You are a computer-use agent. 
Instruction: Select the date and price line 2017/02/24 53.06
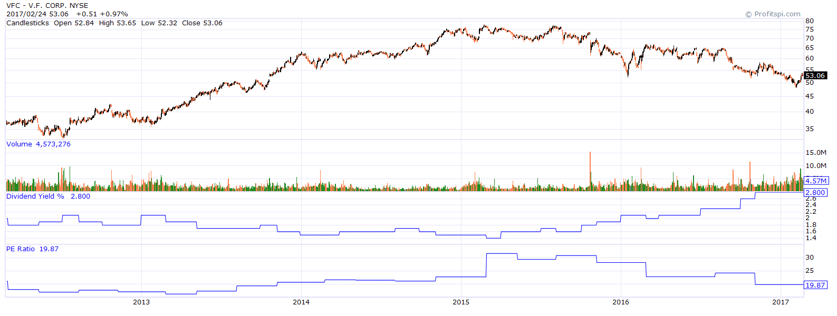click(37, 14)
